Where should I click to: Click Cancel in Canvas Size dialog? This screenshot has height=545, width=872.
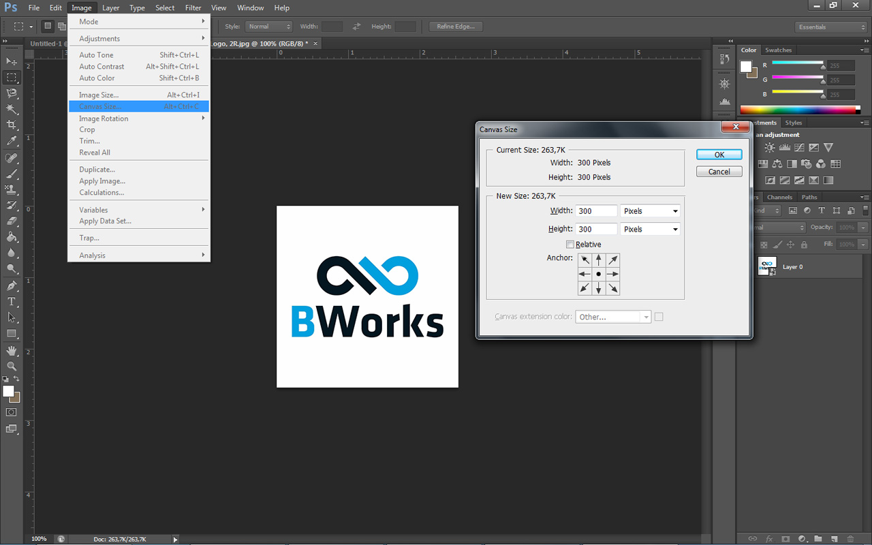719,172
